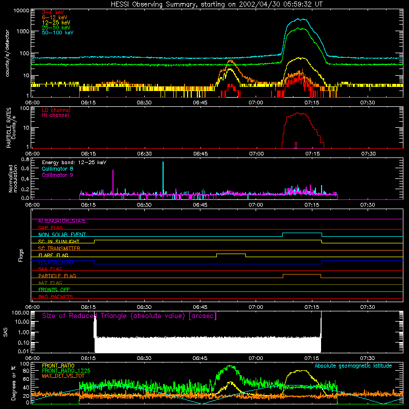Click the 0.01 tick on SAS axis
The height and width of the screenshot is (409, 409).
24,351
